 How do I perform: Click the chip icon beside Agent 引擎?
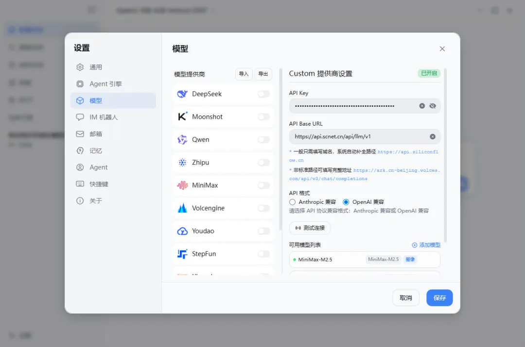click(x=80, y=84)
